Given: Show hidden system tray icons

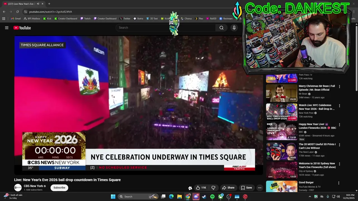Looking at the screenshot, I should pyautogui.click(x=310, y=197).
